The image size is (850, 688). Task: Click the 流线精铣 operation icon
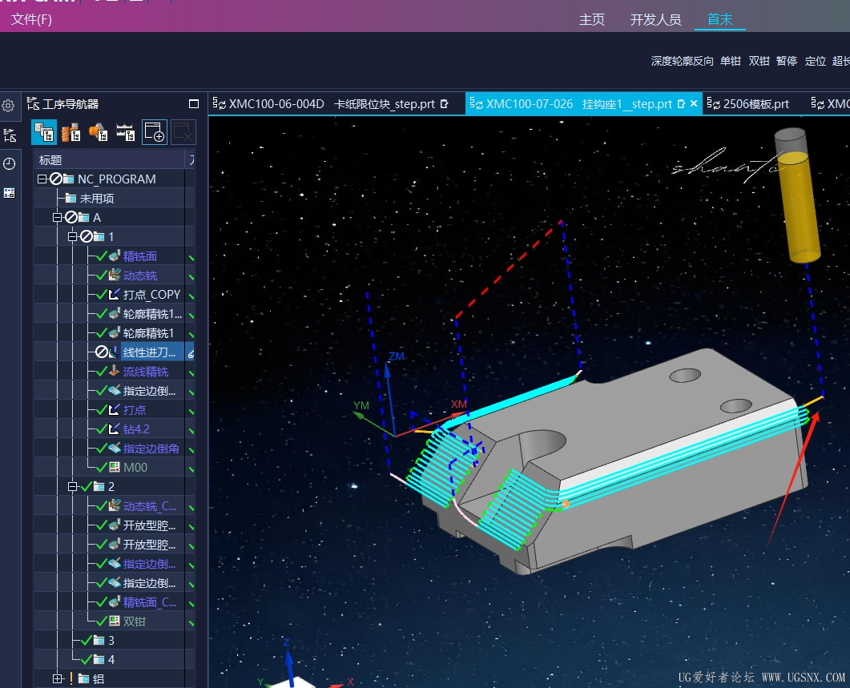point(115,372)
